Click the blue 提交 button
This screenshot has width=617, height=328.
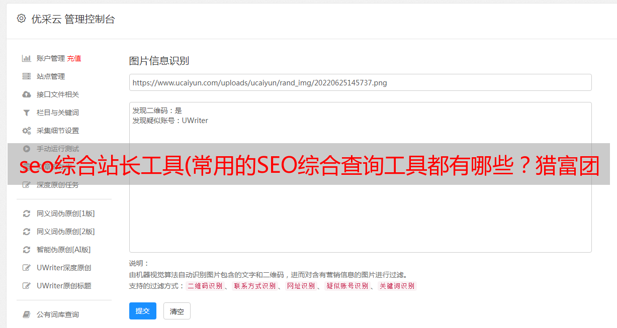(x=143, y=311)
